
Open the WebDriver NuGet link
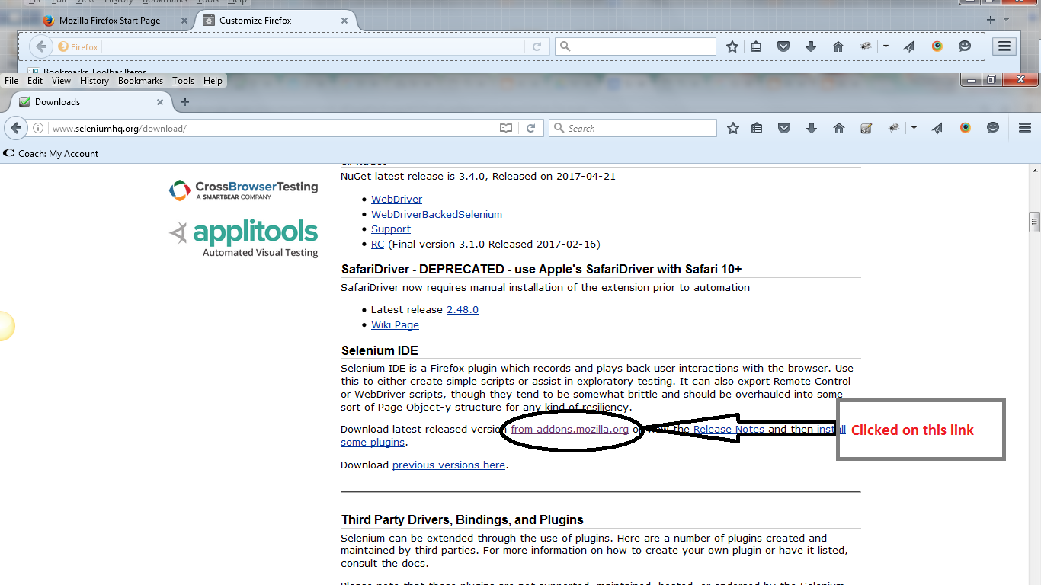pos(396,200)
